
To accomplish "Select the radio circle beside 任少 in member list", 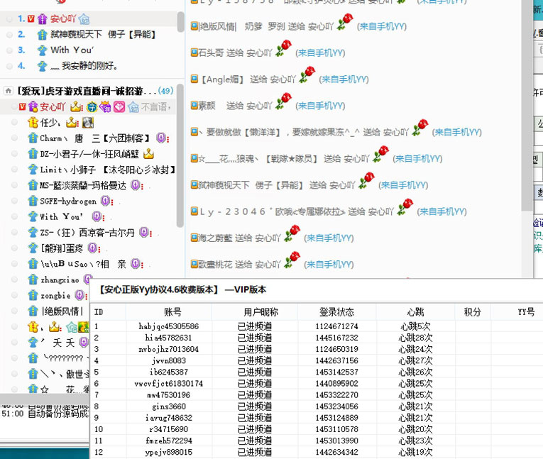I will 15,123.
